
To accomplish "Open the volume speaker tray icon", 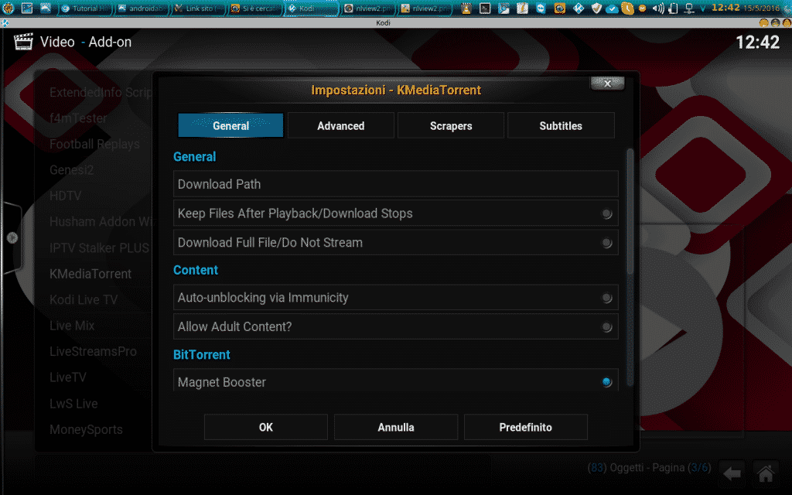I will pyautogui.click(x=658, y=8).
